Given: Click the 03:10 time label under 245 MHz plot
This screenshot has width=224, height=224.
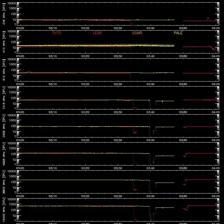Looking at the screenshot, I should 53,28.
